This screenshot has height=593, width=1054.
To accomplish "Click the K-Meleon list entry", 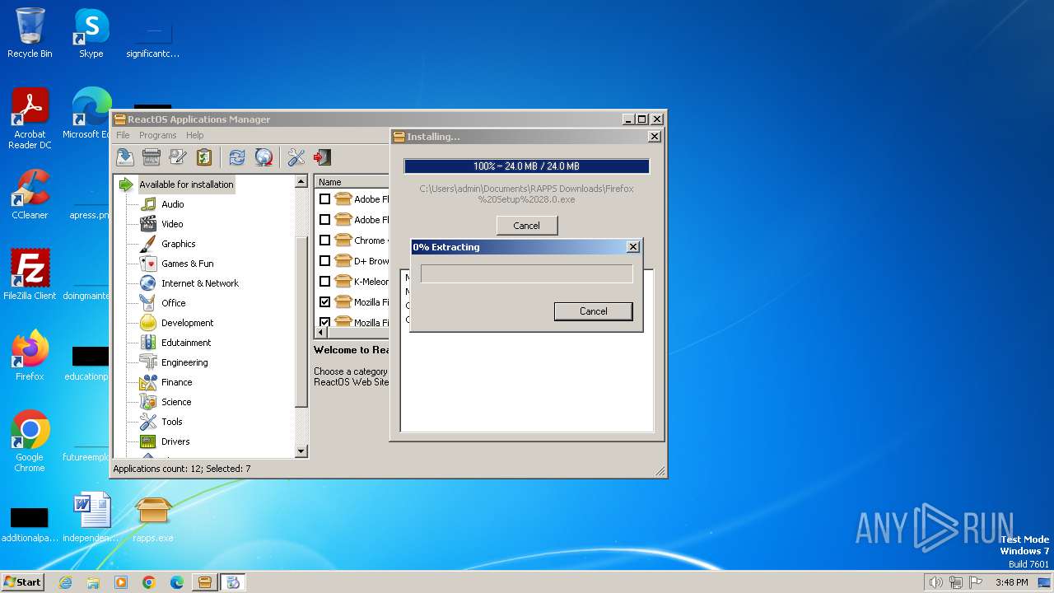I will (x=371, y=282).
